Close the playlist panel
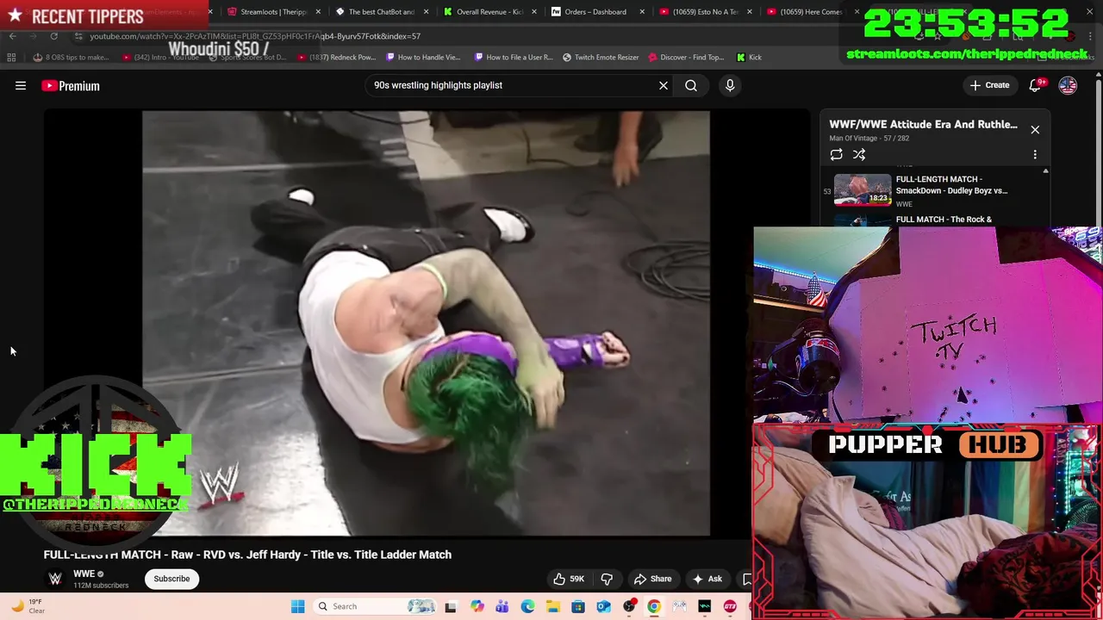 tap(1035, 129)
